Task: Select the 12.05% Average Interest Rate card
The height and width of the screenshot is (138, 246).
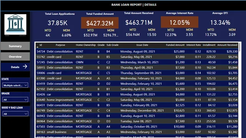Action: point(180,22)
